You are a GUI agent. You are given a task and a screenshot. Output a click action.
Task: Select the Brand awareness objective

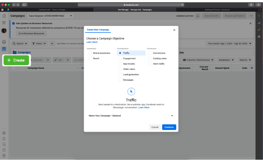point(90,53)
